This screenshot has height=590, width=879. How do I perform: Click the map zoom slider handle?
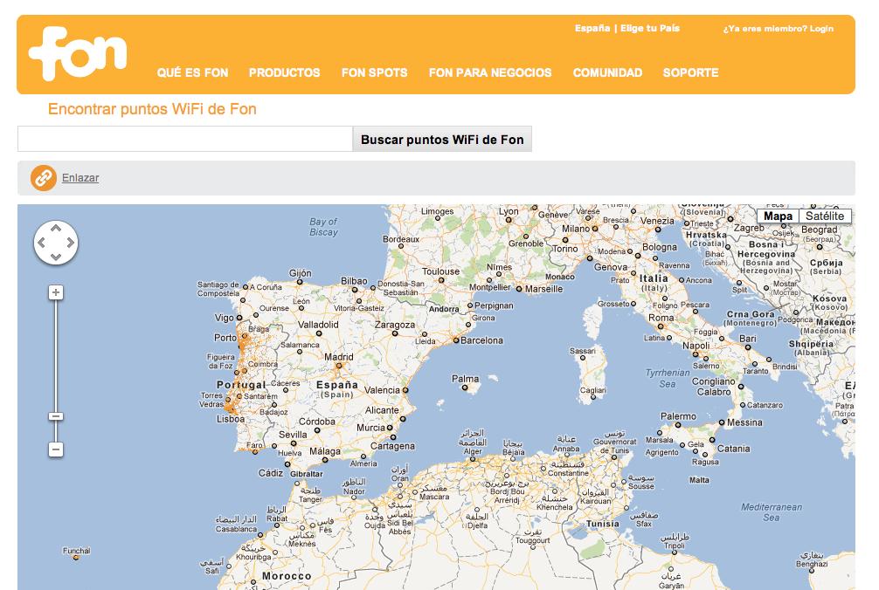[x=56, y=416]
